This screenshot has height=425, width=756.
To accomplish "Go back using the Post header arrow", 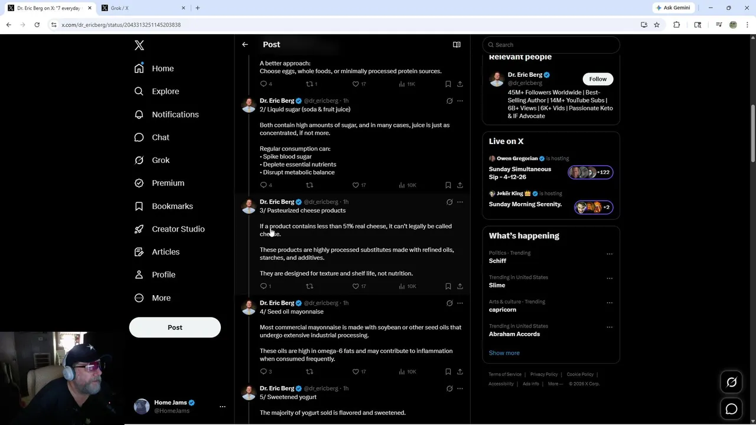I will tap(245, 45).
